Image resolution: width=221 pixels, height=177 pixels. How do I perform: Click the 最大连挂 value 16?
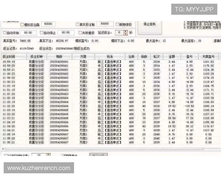point(200,41)
